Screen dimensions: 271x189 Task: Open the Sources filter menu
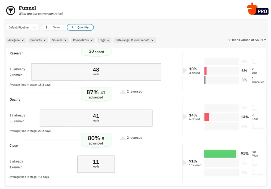pyautogui.click(x=59, y=40)
